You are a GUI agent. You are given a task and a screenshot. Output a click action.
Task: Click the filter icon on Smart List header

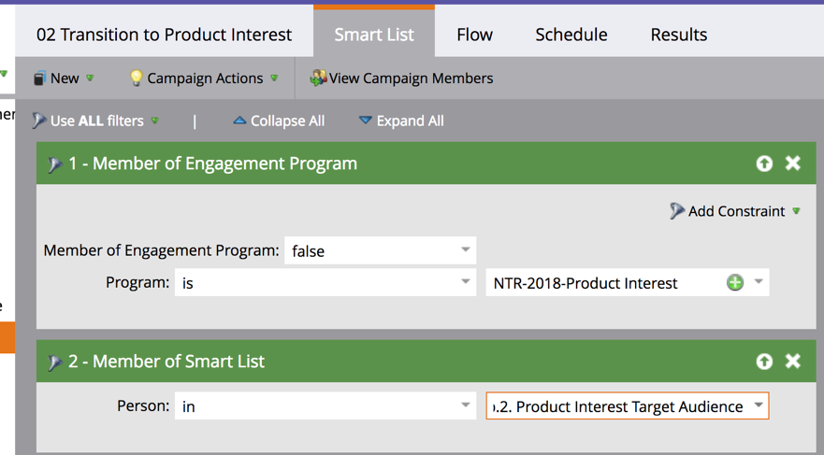(54, 363)
